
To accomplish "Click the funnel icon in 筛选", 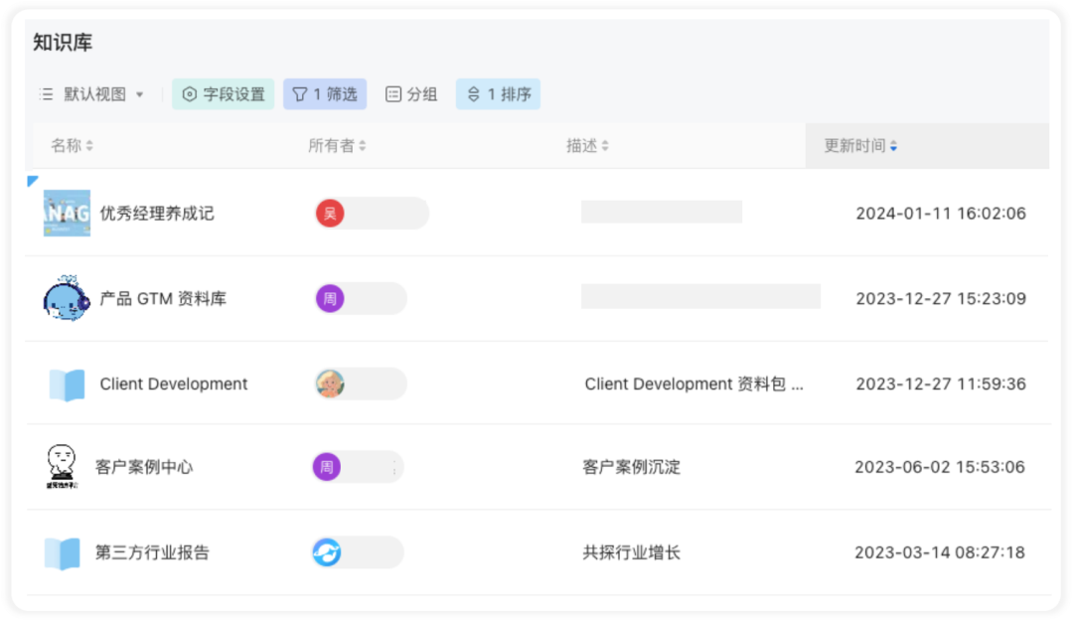I will click(x=300, y=94).
